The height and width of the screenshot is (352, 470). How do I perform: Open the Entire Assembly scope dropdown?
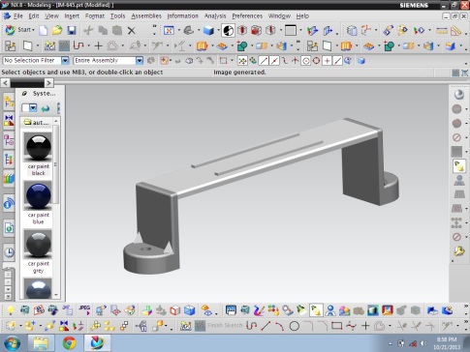[x=140, y=60]
